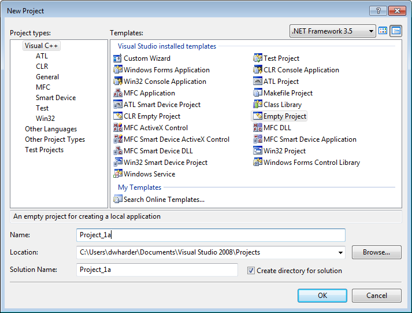412x313 pixels.
Task: Select the MFC Application template icon
Action: pyautogui.click(x=118, y=93)
